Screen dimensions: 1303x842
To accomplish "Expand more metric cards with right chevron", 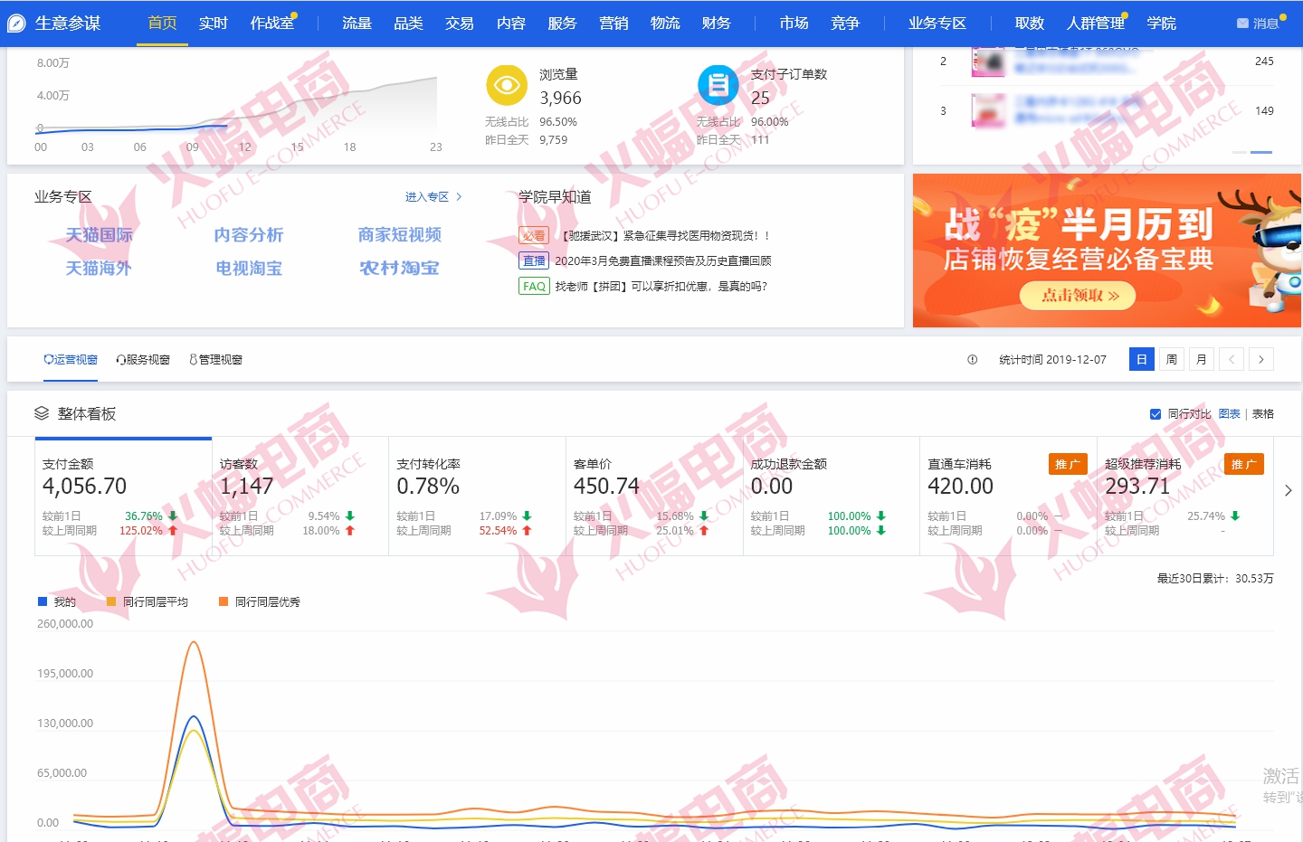I will tap(1289, 490).
